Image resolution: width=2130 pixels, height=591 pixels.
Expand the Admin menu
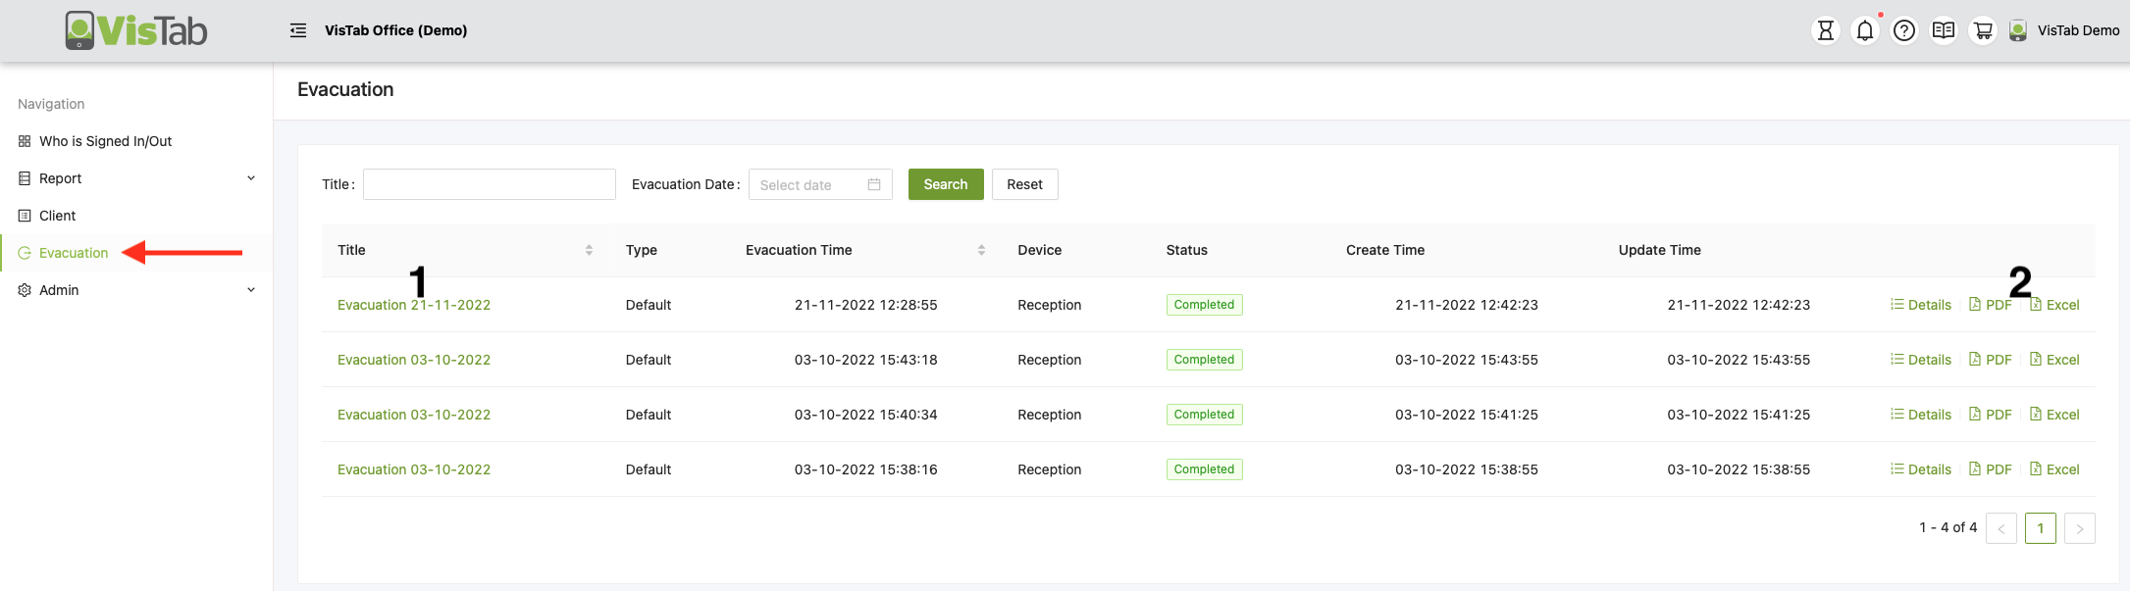pos(136,290)
